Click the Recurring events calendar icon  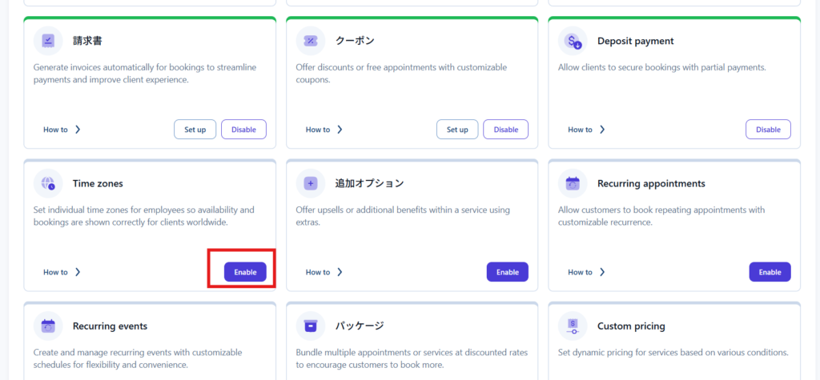click(48, 326)
